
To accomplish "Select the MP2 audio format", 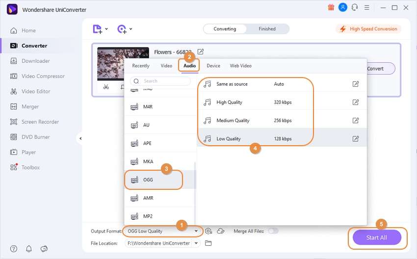I will point(159,216).
